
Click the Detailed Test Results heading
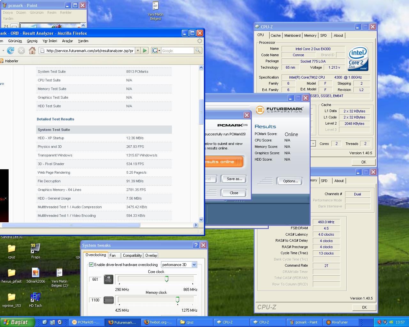[55, 119]
